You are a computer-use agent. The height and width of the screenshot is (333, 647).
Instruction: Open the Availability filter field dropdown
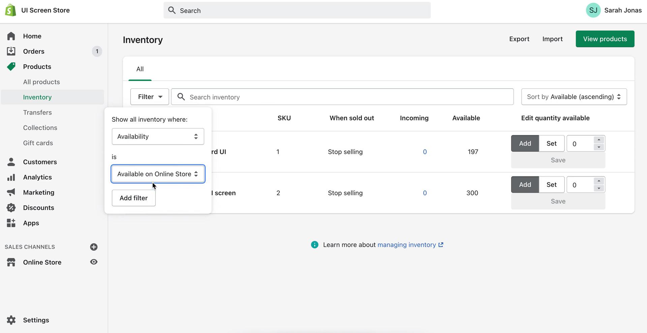pos(158,137)
